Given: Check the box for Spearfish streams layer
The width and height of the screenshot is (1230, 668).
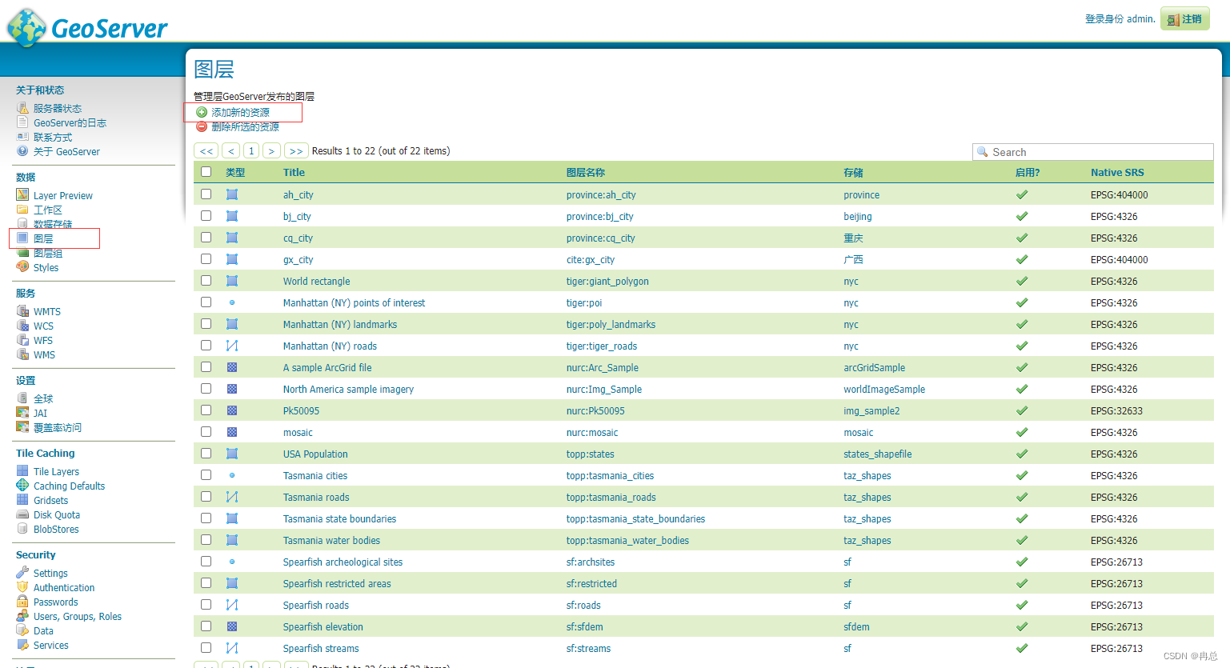Looking at the screenshot, I should click(x=206, y=648).
